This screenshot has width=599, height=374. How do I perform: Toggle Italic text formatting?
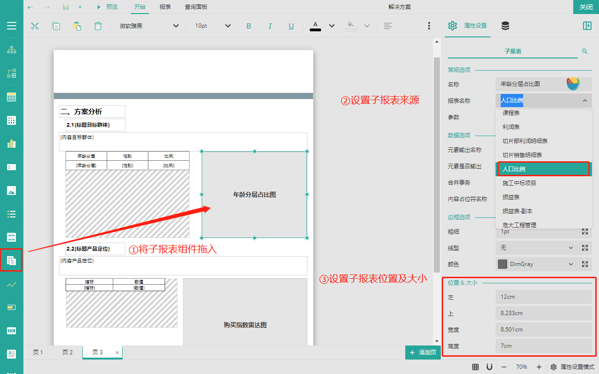[x=270, y=26]
